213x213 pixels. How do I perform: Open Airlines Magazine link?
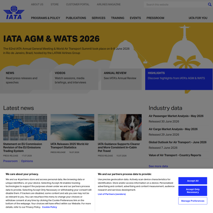[109, 4]
